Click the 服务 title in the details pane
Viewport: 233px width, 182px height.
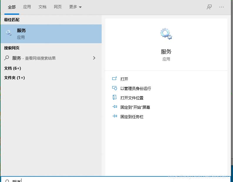click(166, 52)
